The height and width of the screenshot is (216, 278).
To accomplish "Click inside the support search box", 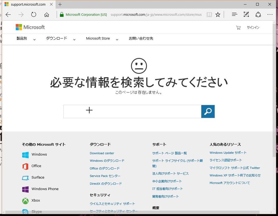I will coord(132,111).
